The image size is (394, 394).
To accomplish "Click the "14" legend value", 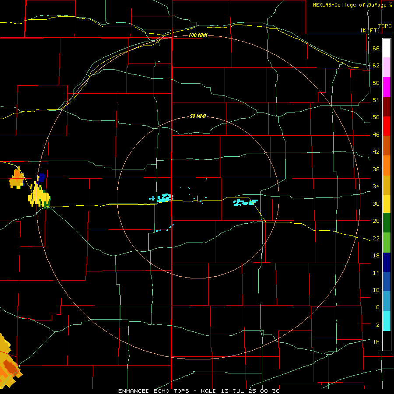I will click(x=376, y=273).
